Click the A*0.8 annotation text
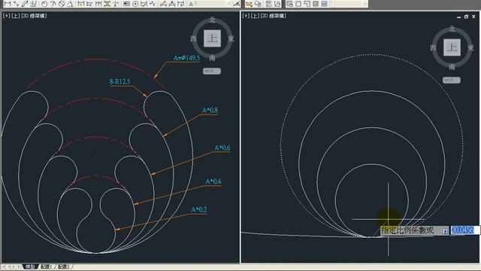Screen dimensions: 481x271 click(210, 111)
